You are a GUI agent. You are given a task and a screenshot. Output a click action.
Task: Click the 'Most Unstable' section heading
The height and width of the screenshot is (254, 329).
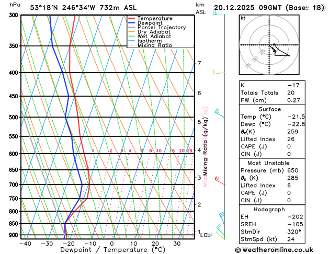268,163
